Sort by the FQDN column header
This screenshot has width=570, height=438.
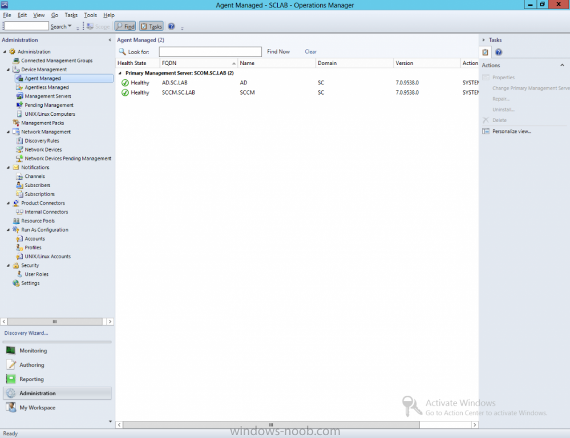point(199,63)
